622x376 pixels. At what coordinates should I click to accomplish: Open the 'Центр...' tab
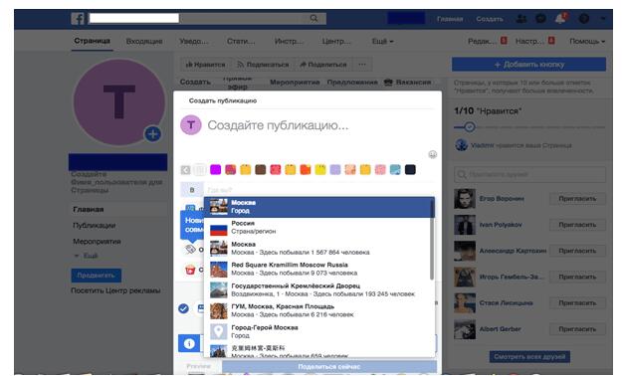(x=336, y=41)
